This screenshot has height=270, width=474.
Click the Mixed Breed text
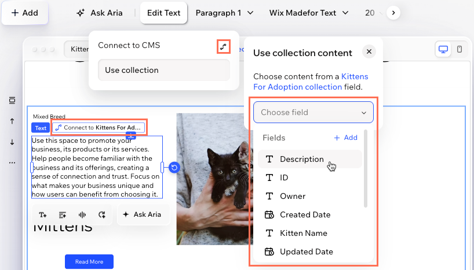49,116
